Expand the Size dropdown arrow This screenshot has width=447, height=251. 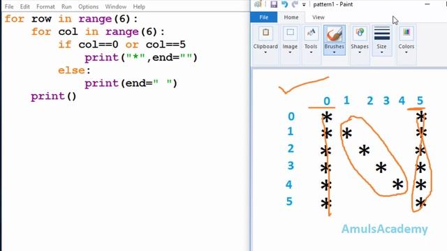pos(381,52)
